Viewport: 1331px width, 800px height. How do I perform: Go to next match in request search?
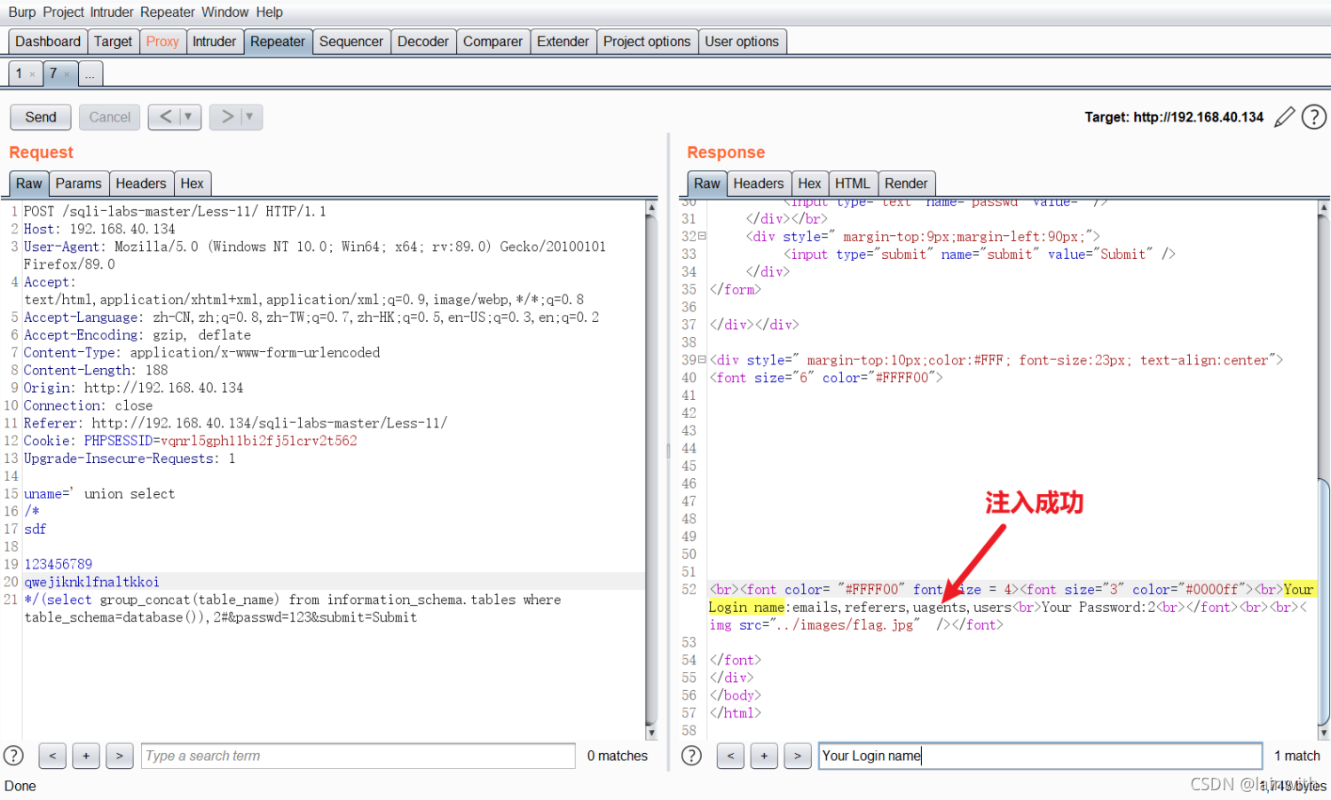pyautogui.click(x=120, y=756)
